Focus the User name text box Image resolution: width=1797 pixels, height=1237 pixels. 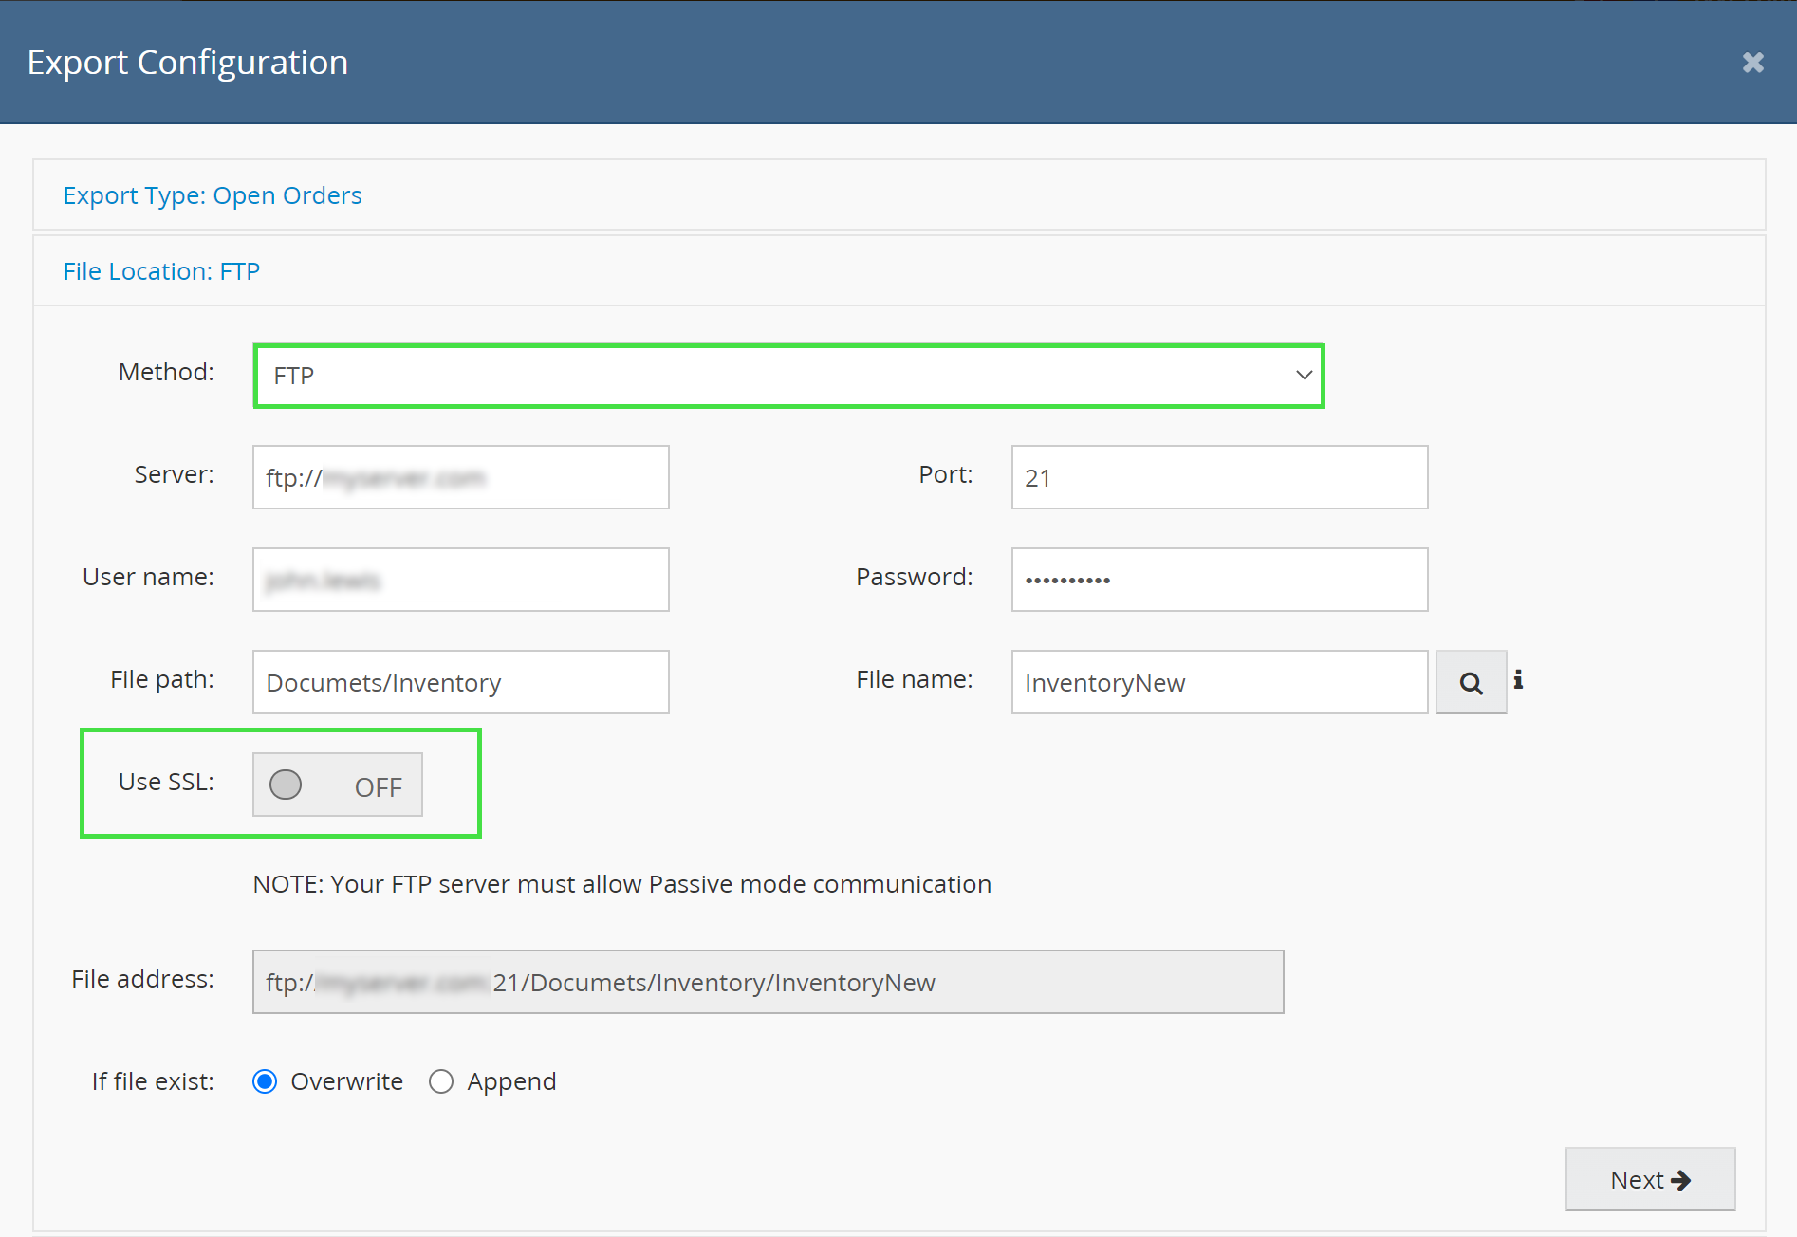coord(460,580)
